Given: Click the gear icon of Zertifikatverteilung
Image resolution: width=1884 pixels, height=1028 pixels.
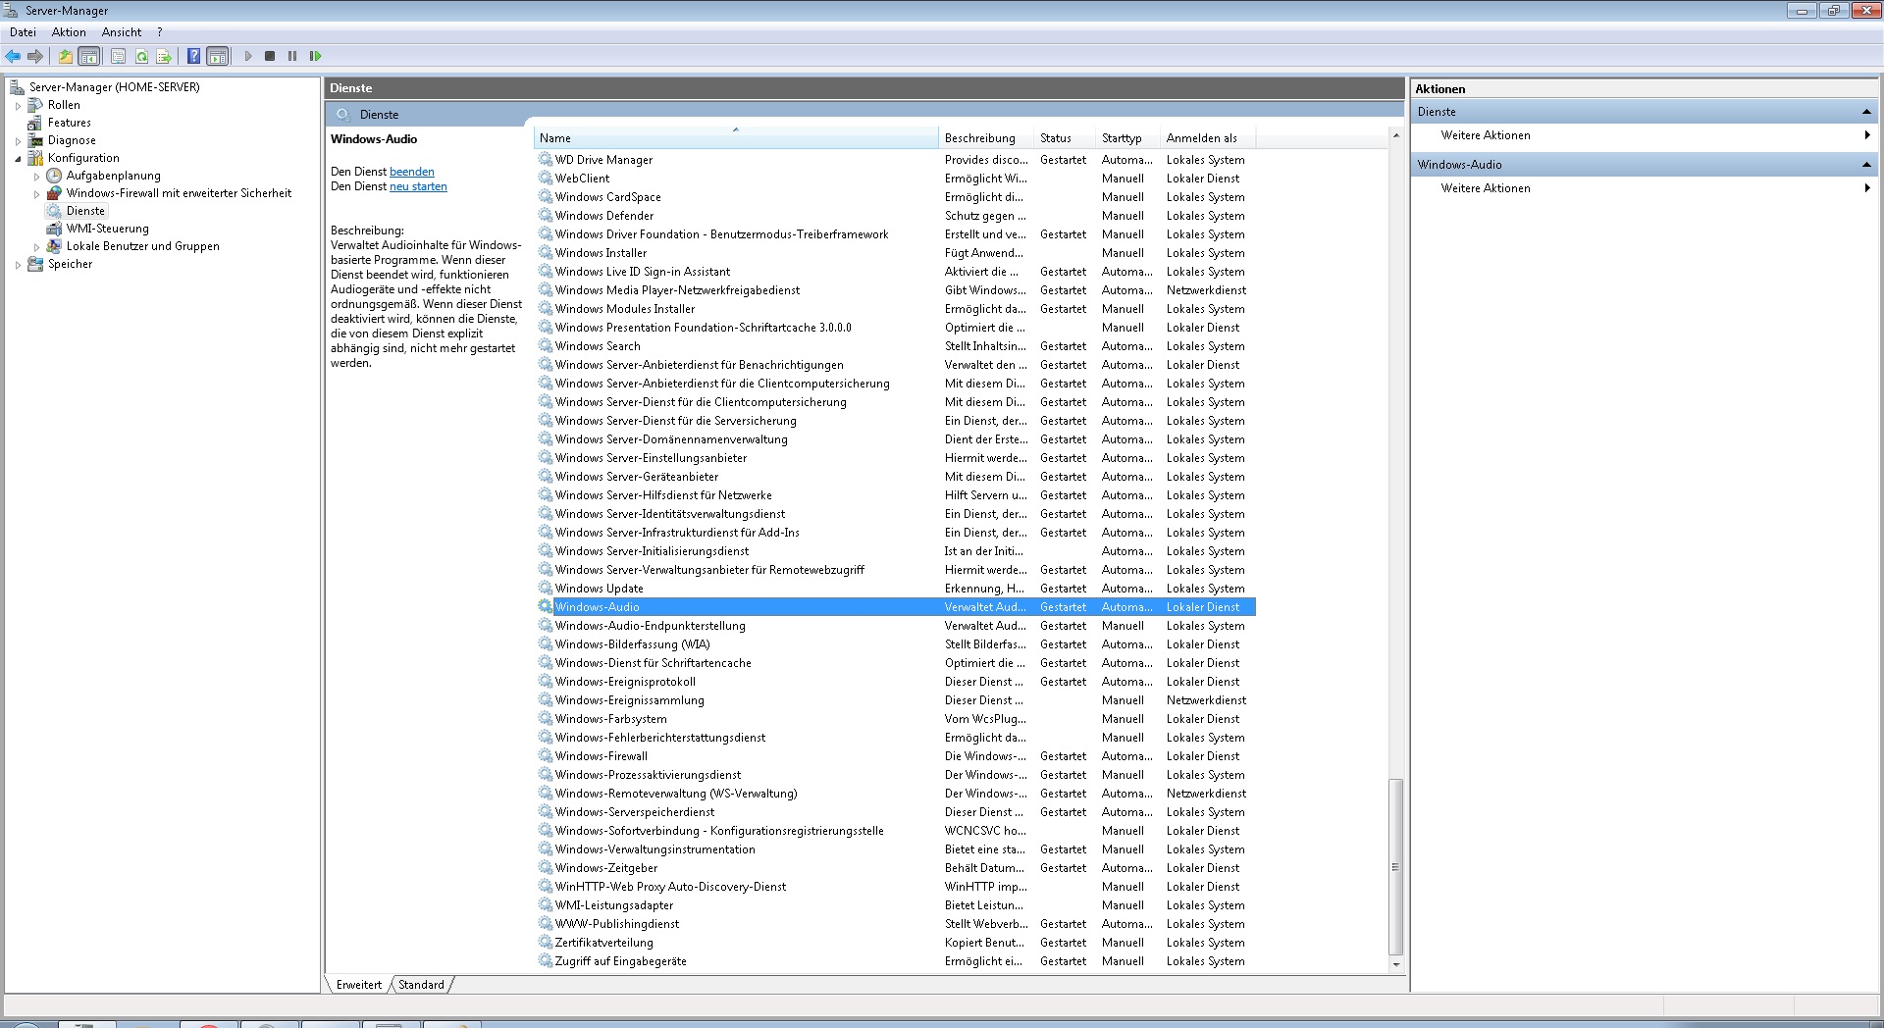Looking at the screenshot, I should pos(546,943).
